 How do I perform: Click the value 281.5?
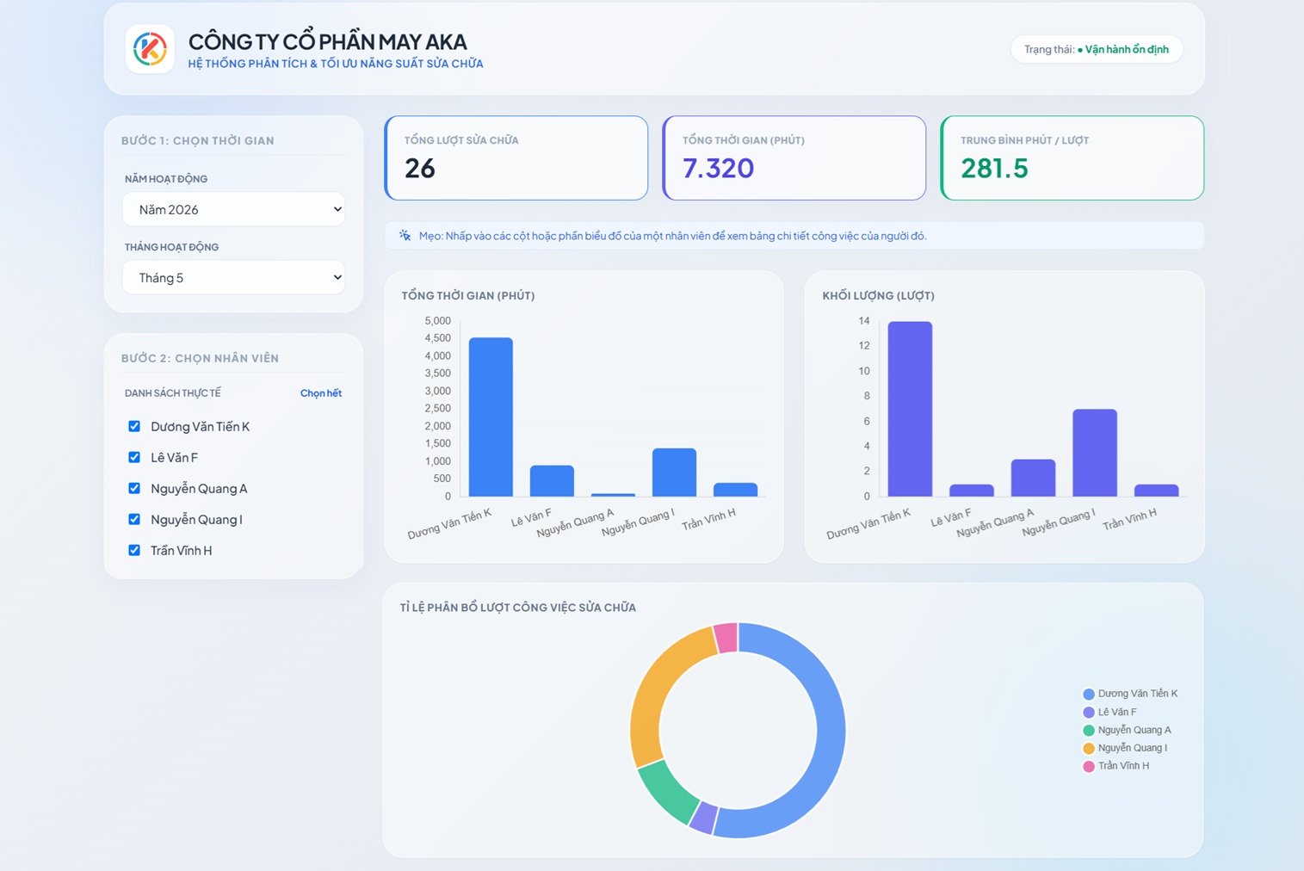(994, 168)
